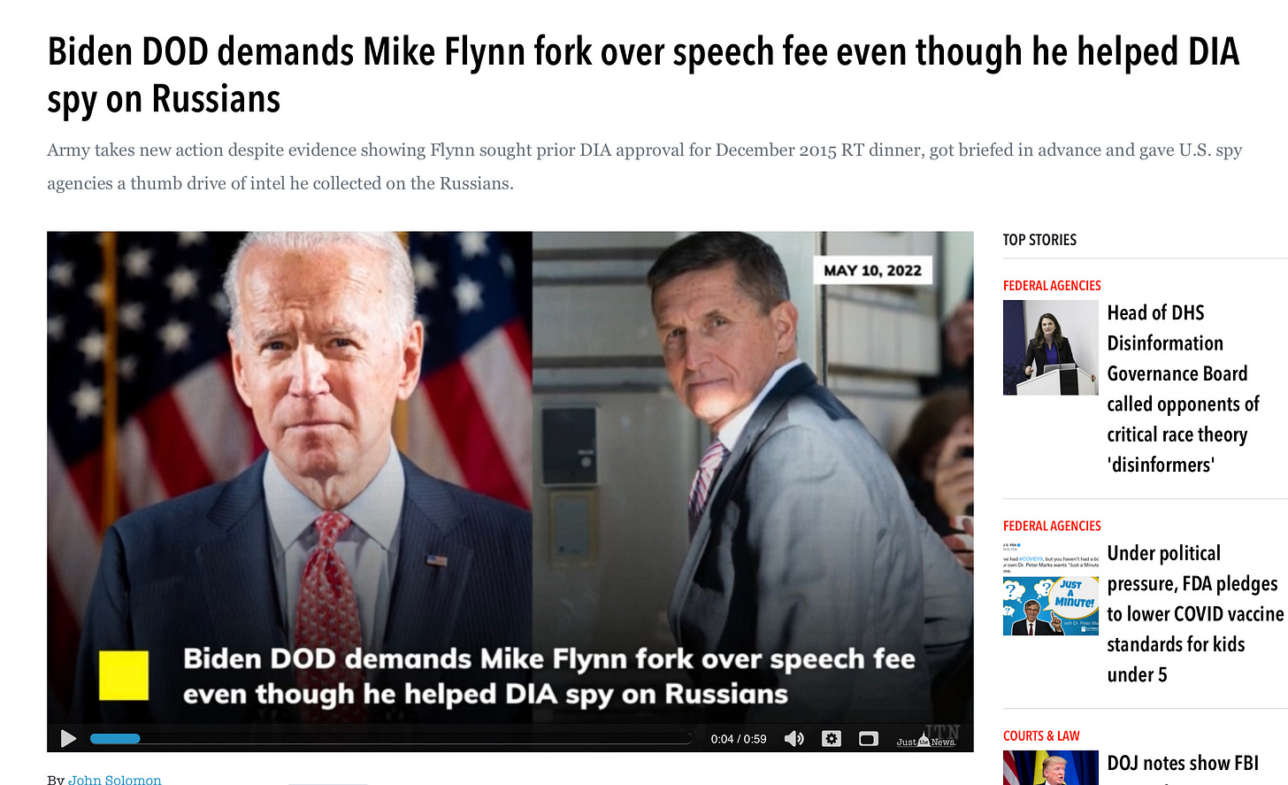Open video settings gear icon
1288x785 pixels.
point(832,738)
